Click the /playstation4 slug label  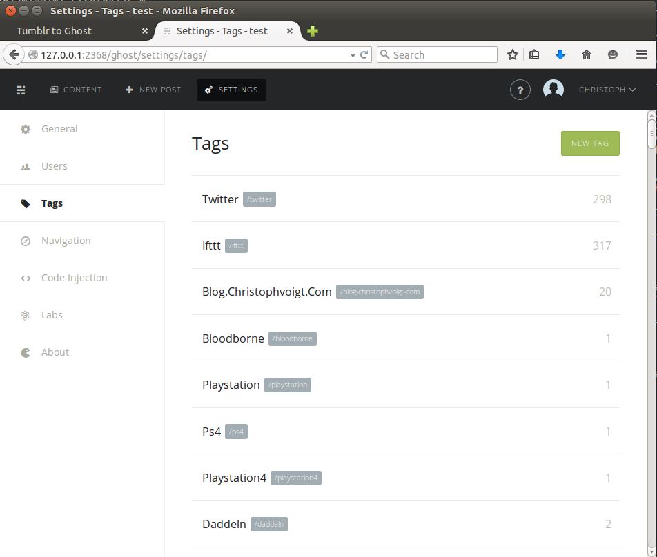coord(296,478)
